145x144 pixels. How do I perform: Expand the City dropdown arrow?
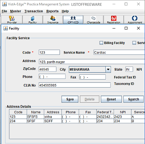pyautogui.click(x=108, y=70)
